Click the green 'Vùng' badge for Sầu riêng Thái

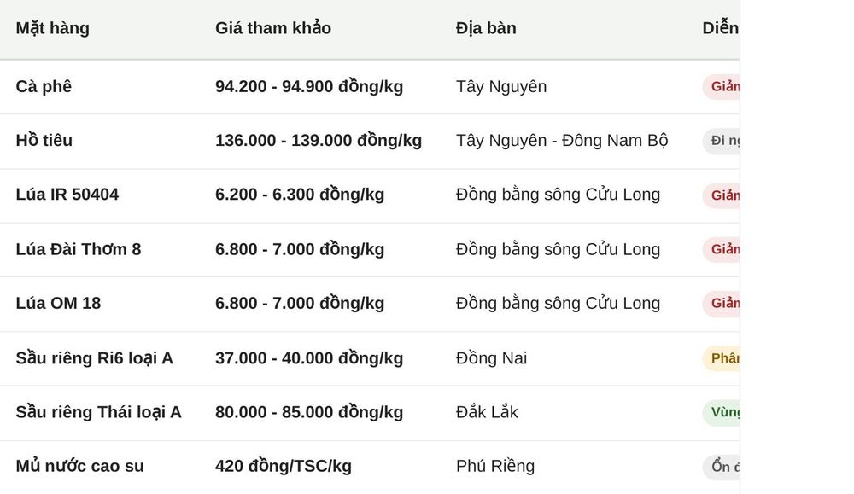tap(721, 412)
